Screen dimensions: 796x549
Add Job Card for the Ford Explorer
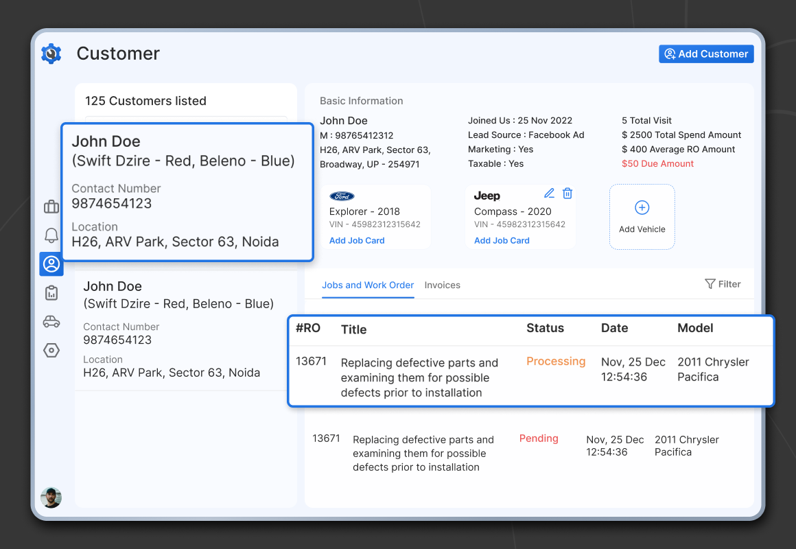pyautogui.click(x=357, y=241)
